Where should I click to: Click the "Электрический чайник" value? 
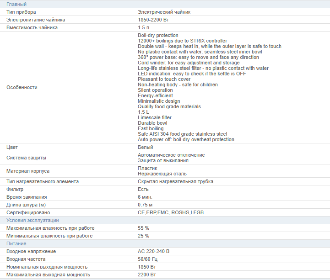coord(164,12)
